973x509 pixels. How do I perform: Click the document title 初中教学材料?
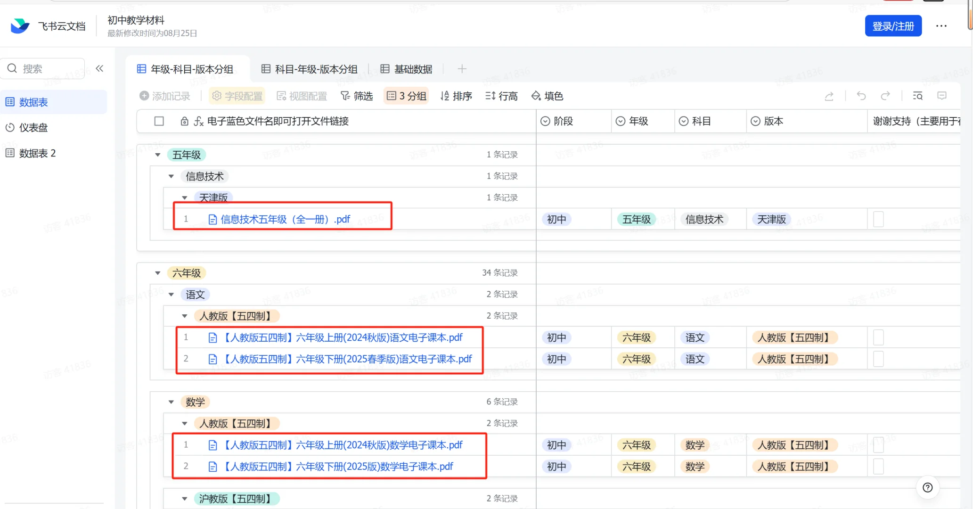(136, 20)
